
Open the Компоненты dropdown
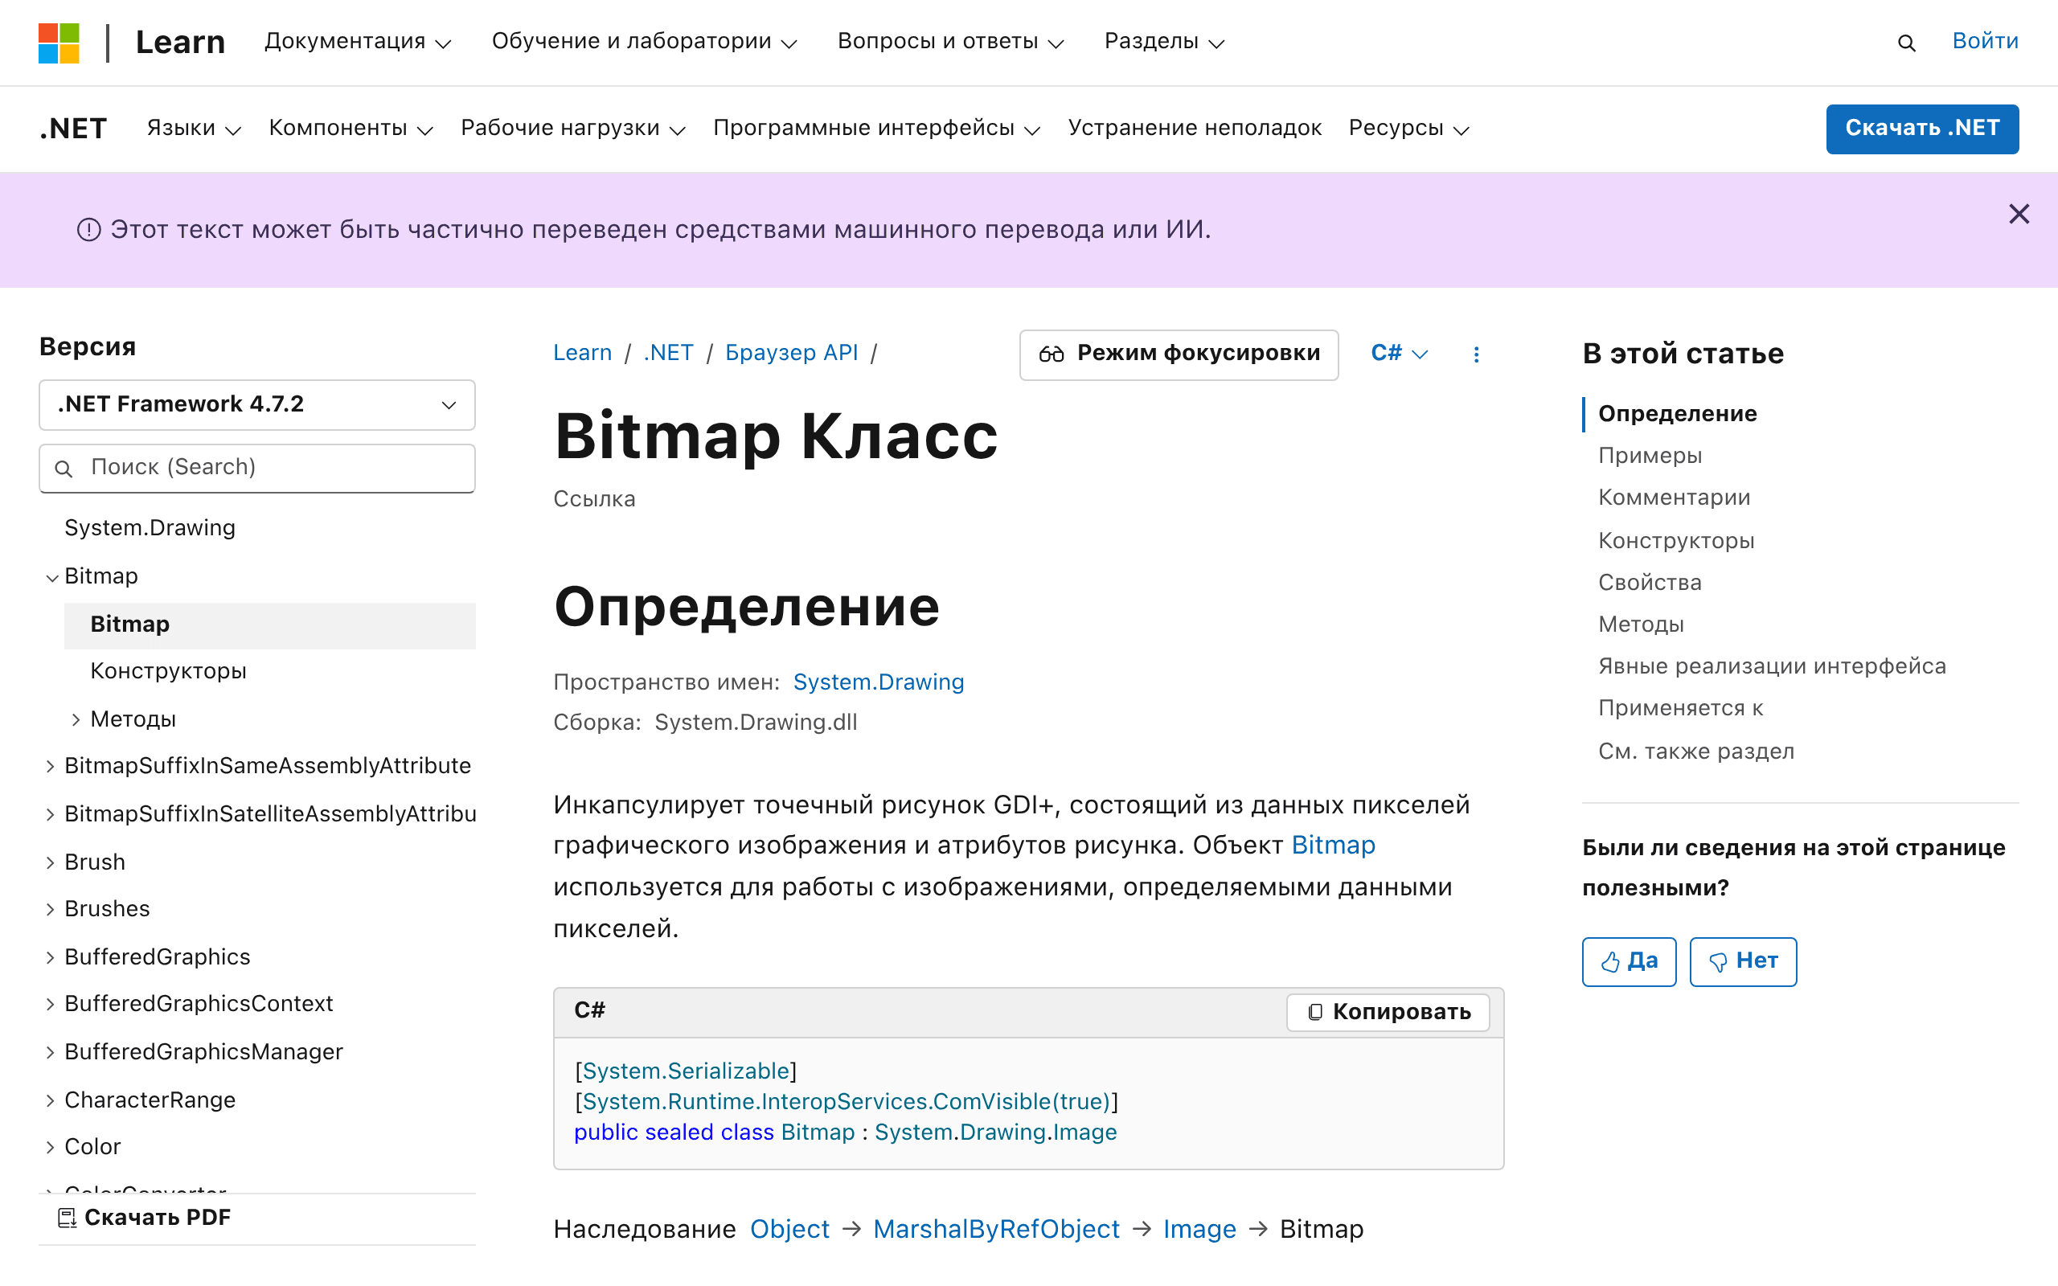[x=351, y=129]
